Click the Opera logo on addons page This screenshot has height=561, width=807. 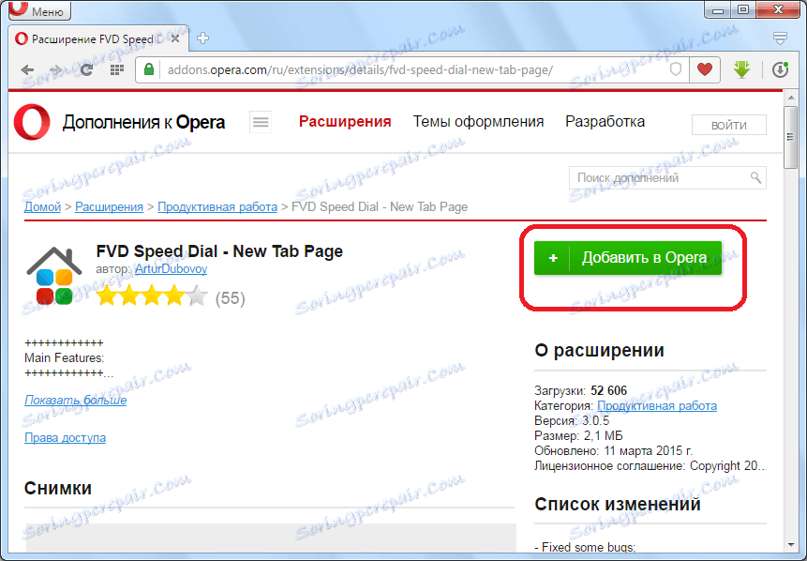click(x=32, y=122)
